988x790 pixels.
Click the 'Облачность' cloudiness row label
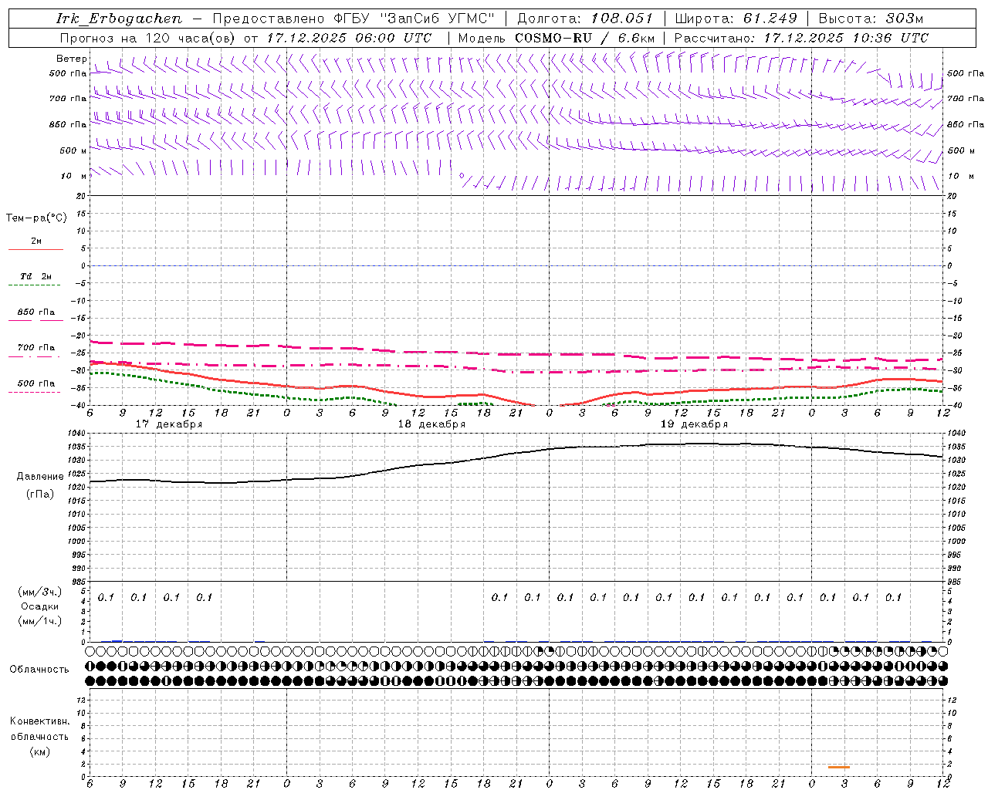[39, 669]
